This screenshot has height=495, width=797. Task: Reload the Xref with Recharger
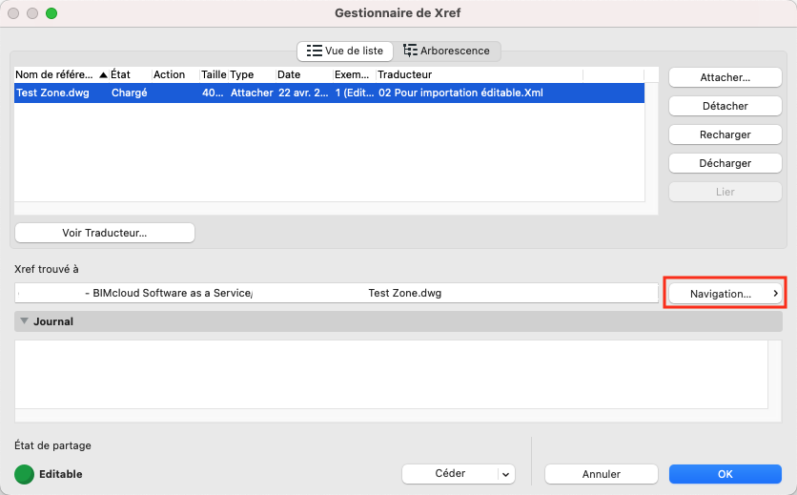point(725,134)
